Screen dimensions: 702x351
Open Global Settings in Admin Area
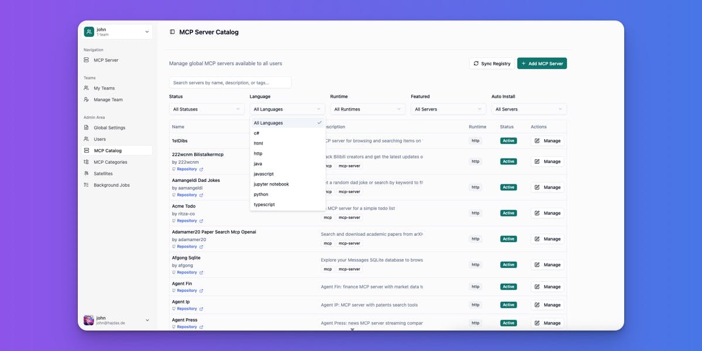click(x=117, y=128)
